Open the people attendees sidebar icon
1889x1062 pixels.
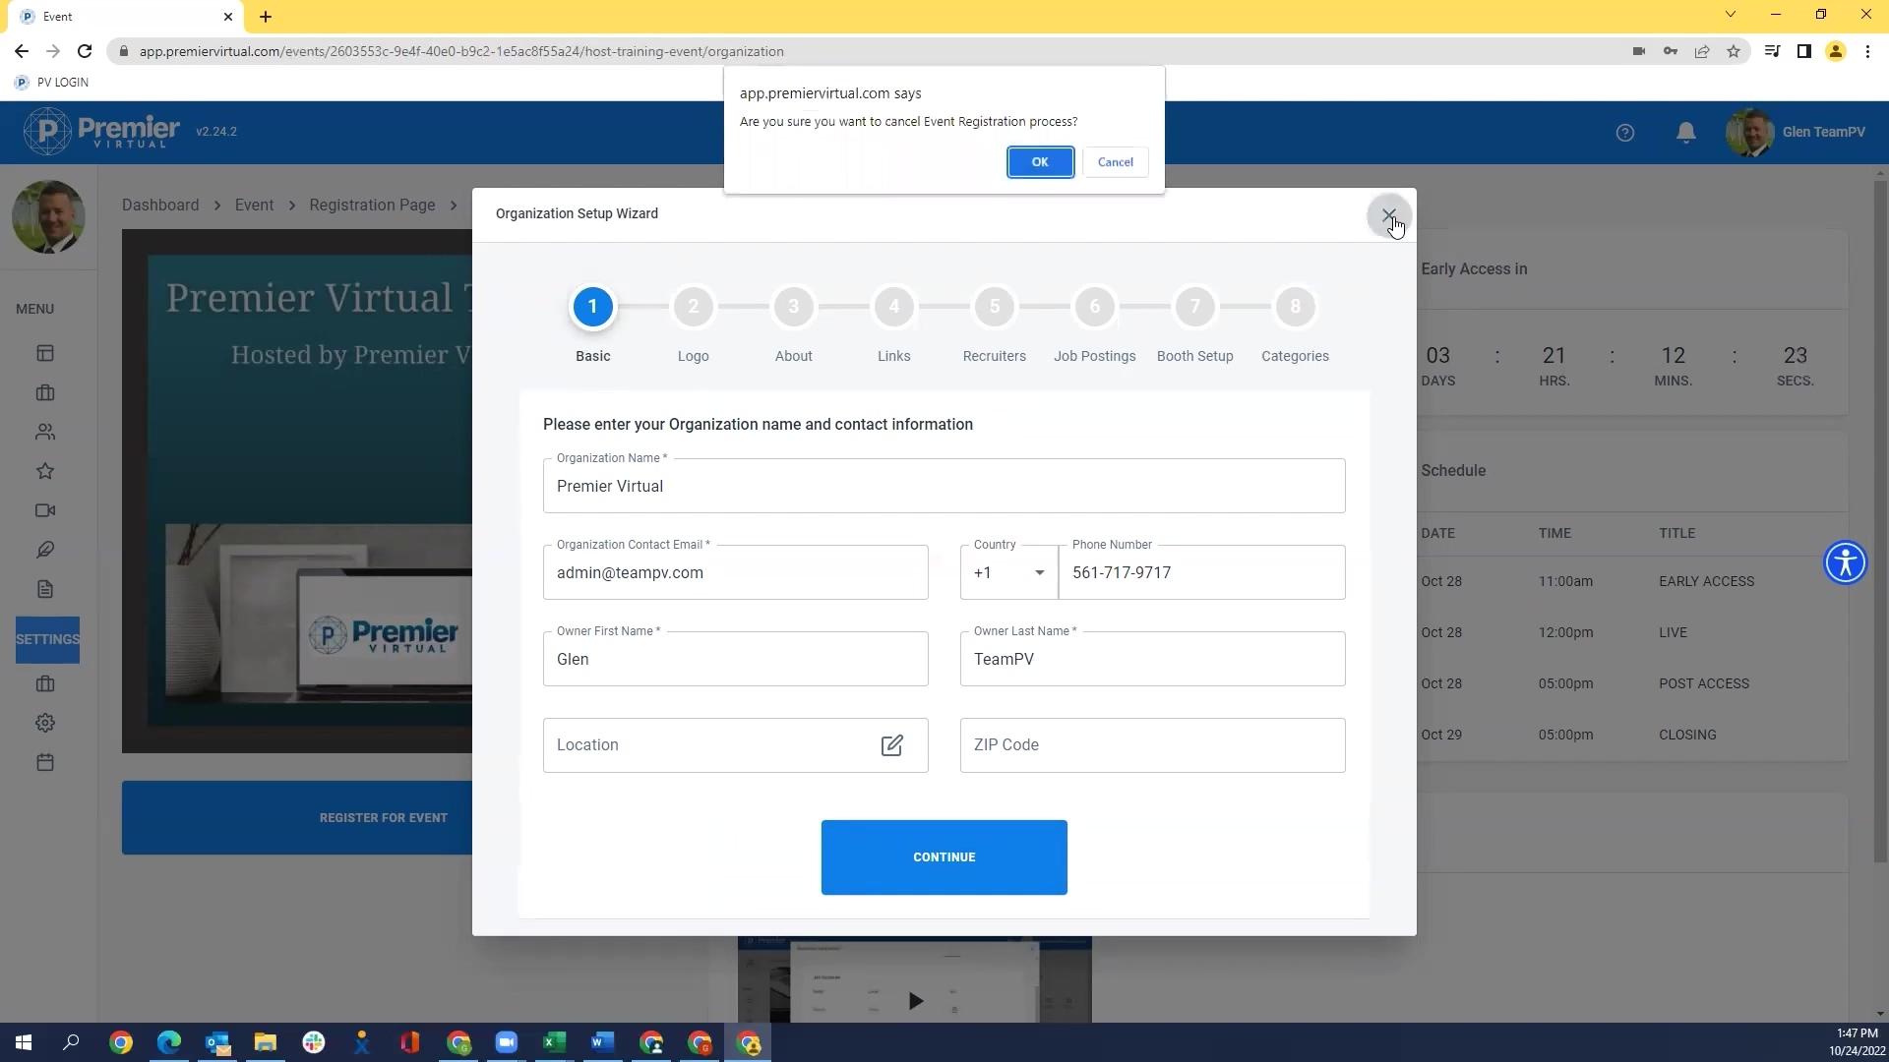pos(45,432)
